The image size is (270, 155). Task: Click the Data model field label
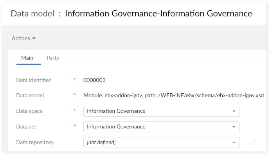point(30,95)
